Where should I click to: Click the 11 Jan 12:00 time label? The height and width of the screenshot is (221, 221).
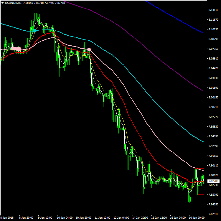click(103, 218)
